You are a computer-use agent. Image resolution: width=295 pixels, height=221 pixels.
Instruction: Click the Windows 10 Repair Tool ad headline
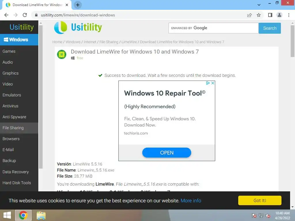[165, 93]
